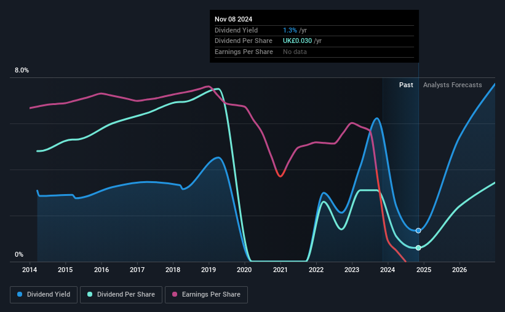505x312 pixels.
Task: Click the blue Dividend Yield legend dot
Action: click(x=20, y=294)
